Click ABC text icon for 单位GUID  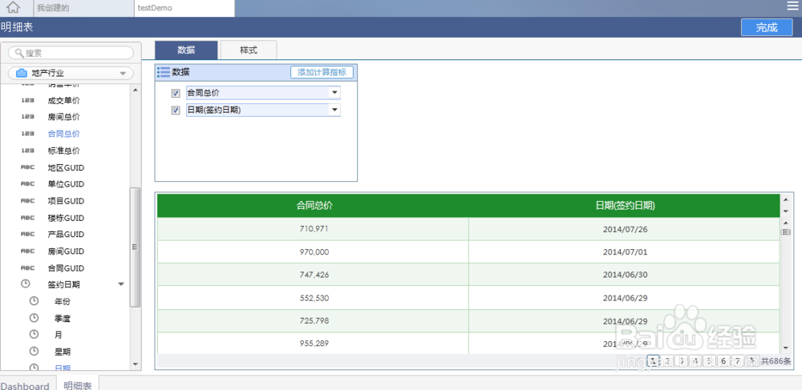(x=27, y=183)
